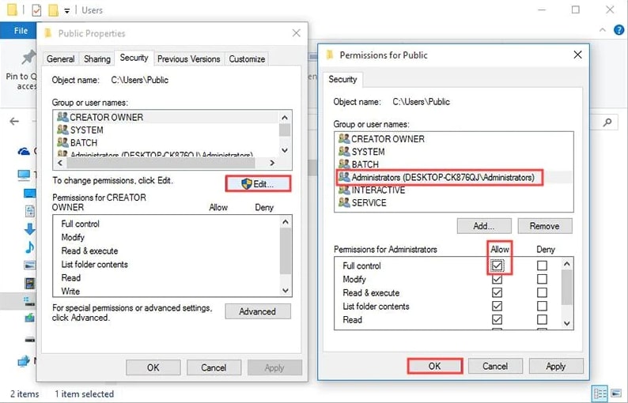Switch to the Sharing tab
This screenshot has width=628, height=403.
click(x=97, y=59)
